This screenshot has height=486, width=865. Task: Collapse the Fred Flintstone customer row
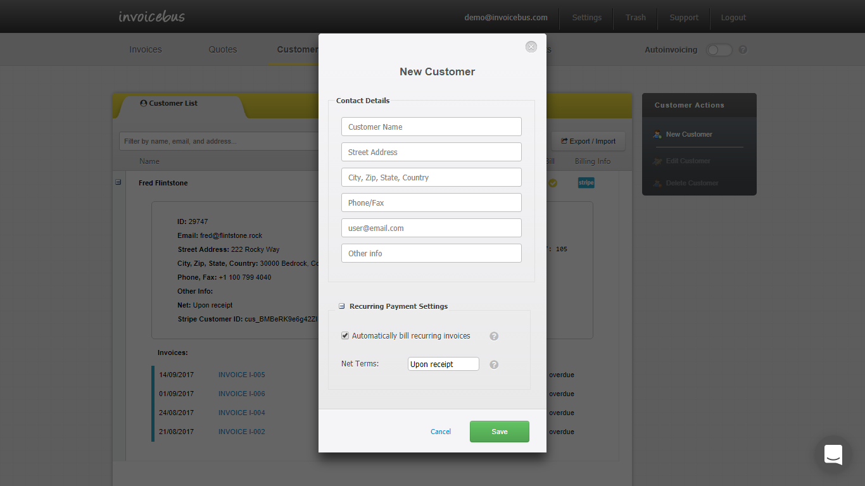[118, 182]
